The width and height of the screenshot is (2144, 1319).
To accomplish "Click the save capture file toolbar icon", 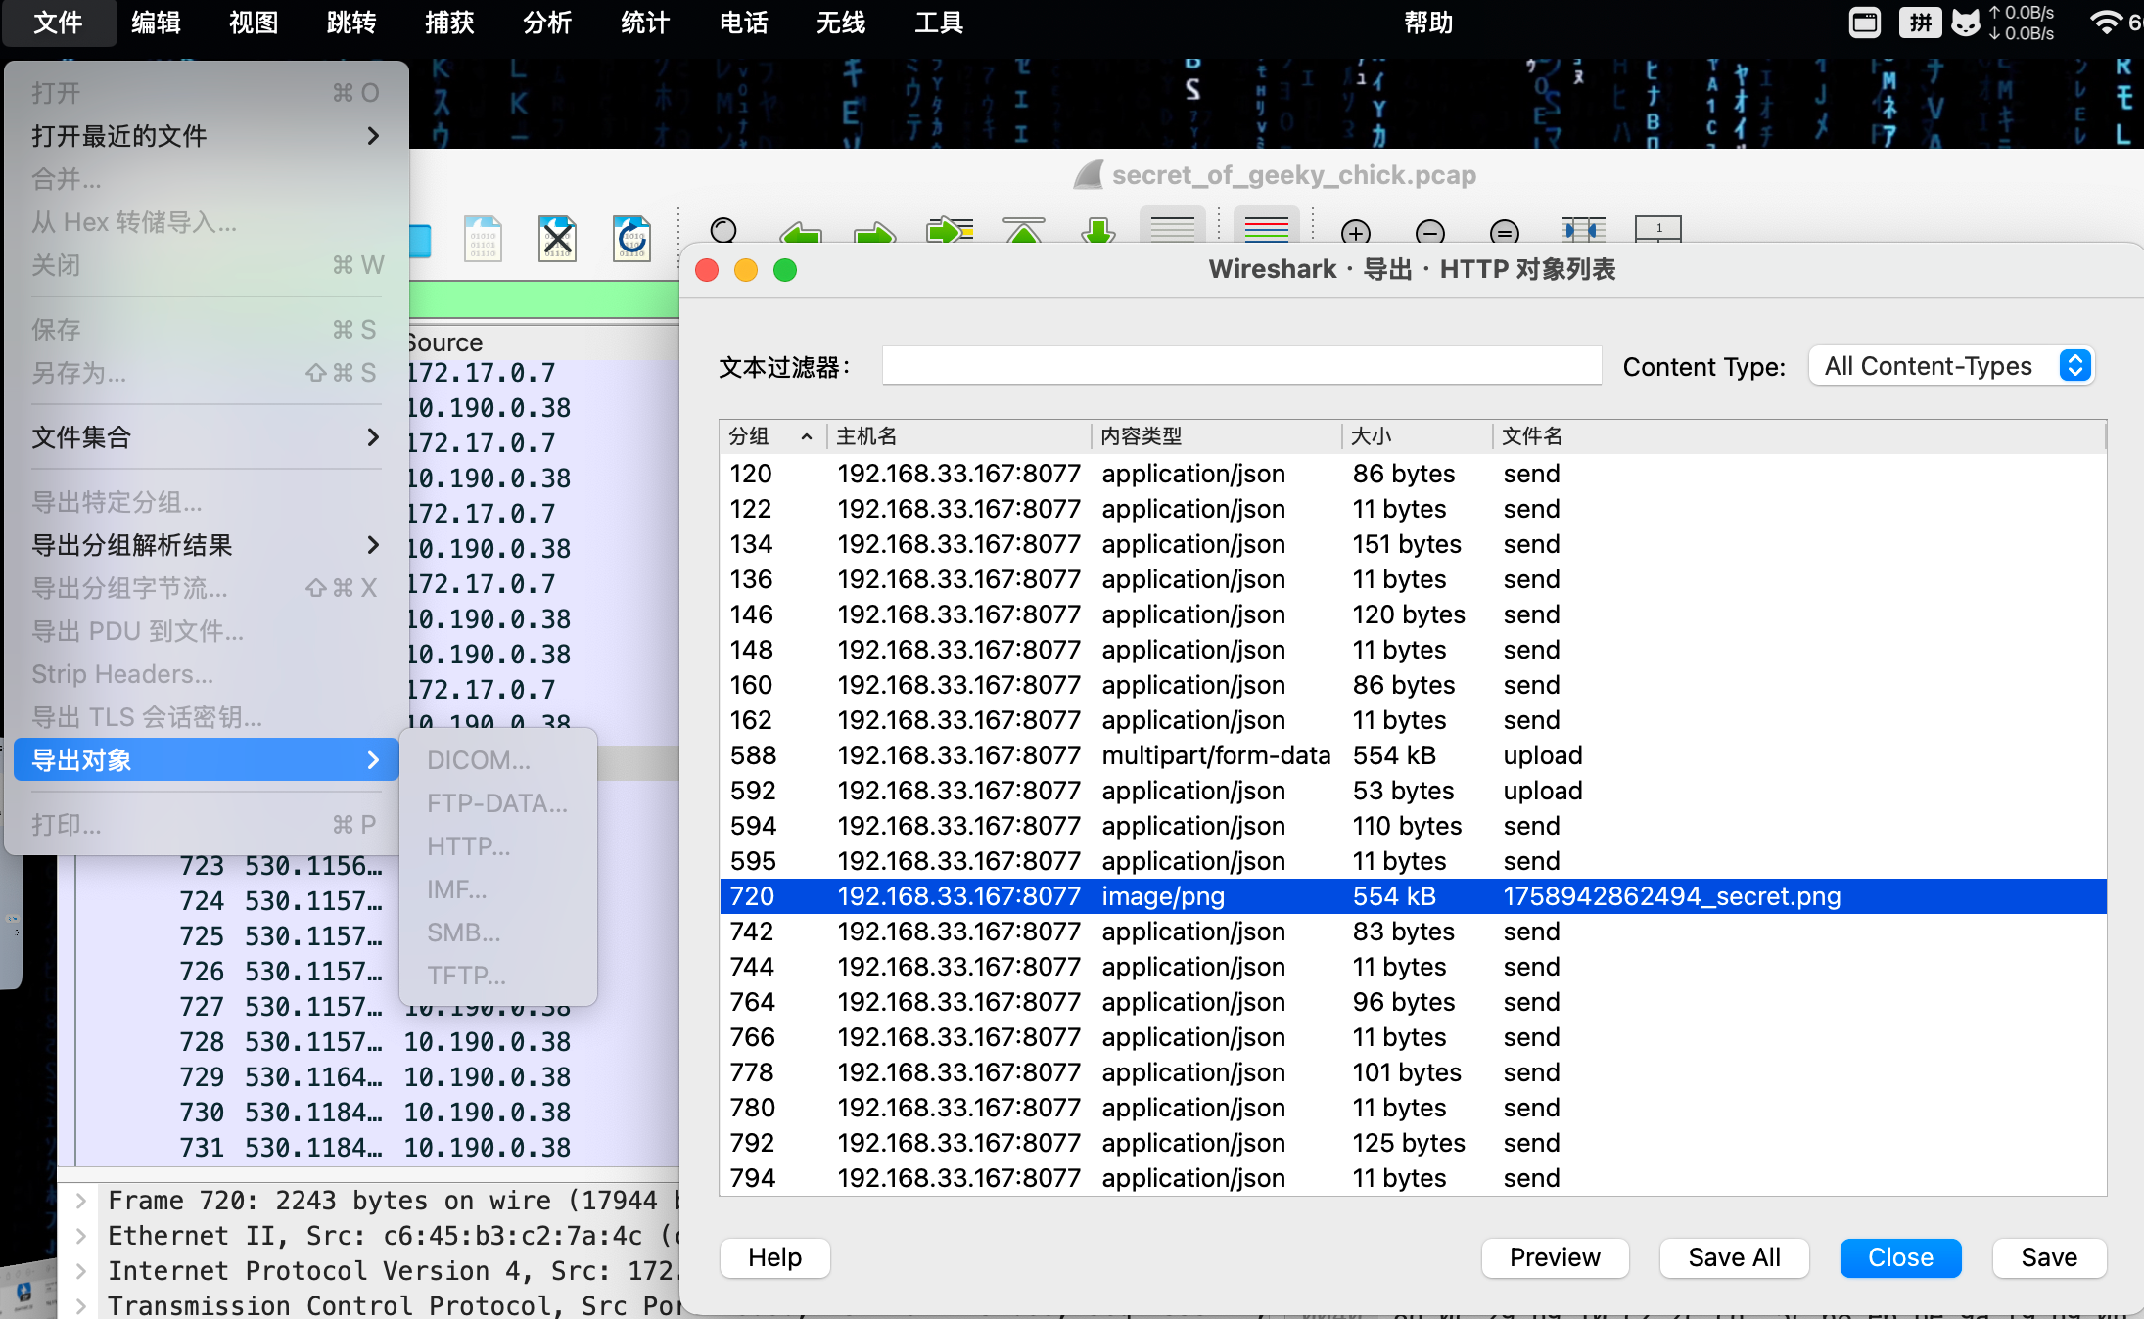I will [x=484, y=238].
